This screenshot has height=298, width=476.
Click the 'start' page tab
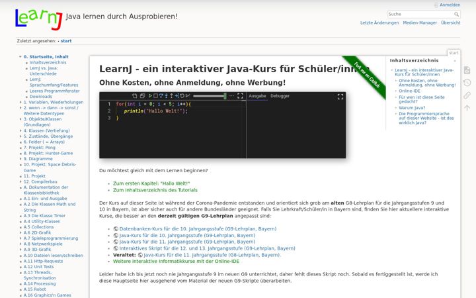coord(454,53)
